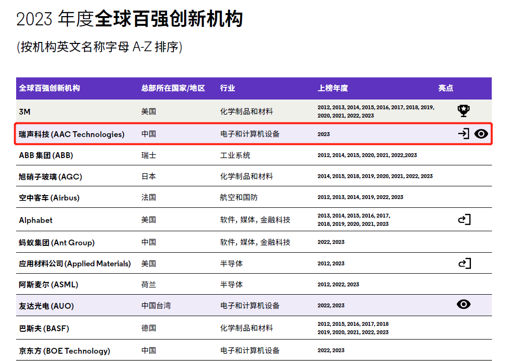Click the years list in the ABB row
This screenshot has width=511, height=361.
point(367,155)
